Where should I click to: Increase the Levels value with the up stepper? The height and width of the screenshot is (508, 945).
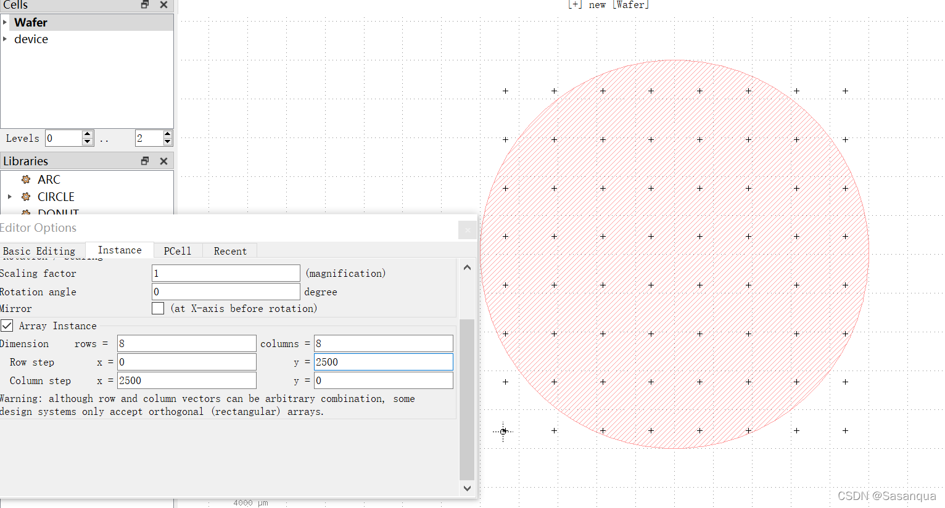87,134
